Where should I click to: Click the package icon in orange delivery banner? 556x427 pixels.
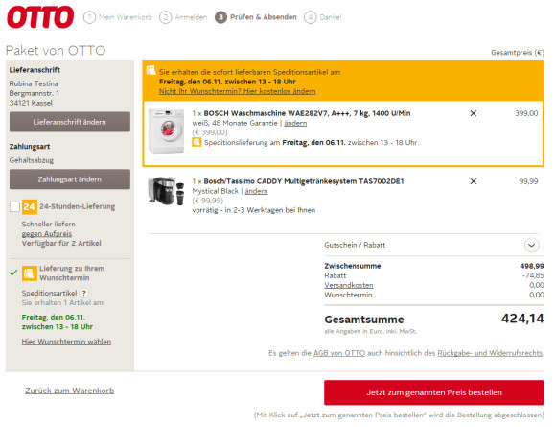(x=151, y=70)
